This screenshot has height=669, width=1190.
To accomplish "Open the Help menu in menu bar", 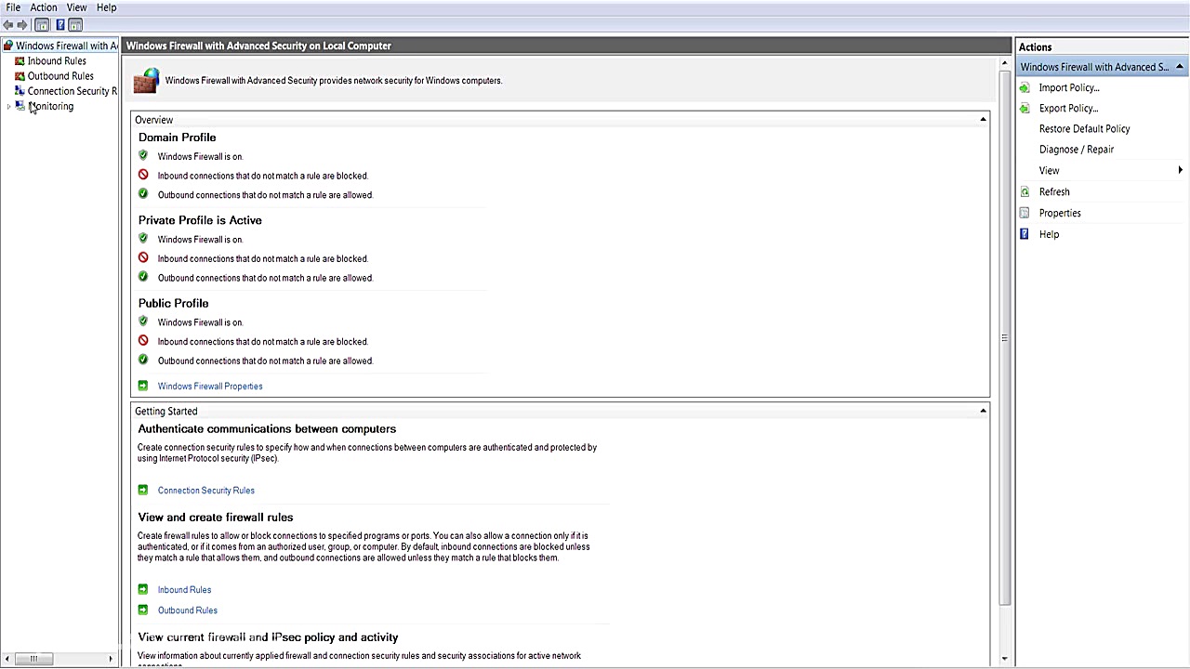I will tap(106, 7).
